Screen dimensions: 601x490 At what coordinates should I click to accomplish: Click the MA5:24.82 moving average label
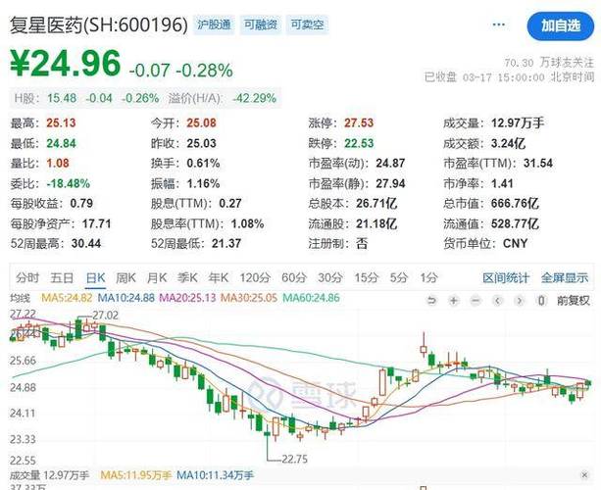point(67,298)
